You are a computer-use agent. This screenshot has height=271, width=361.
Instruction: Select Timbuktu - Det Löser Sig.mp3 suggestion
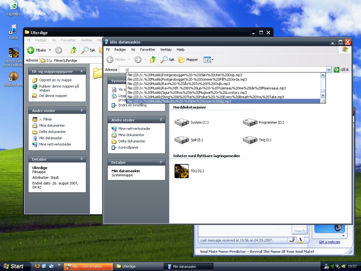223,101
